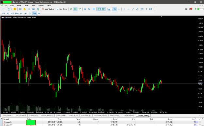Switch to the XAUUSDm,H1 chart tab
The image size is (204, 126).
pos(21,115)
